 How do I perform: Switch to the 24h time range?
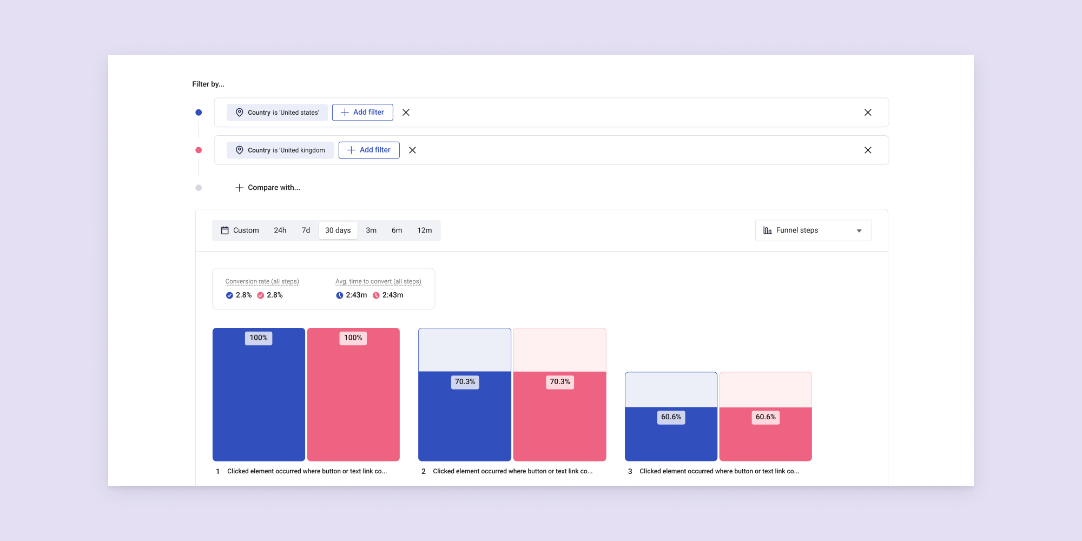pyautogui.click(x=280, y=230)
